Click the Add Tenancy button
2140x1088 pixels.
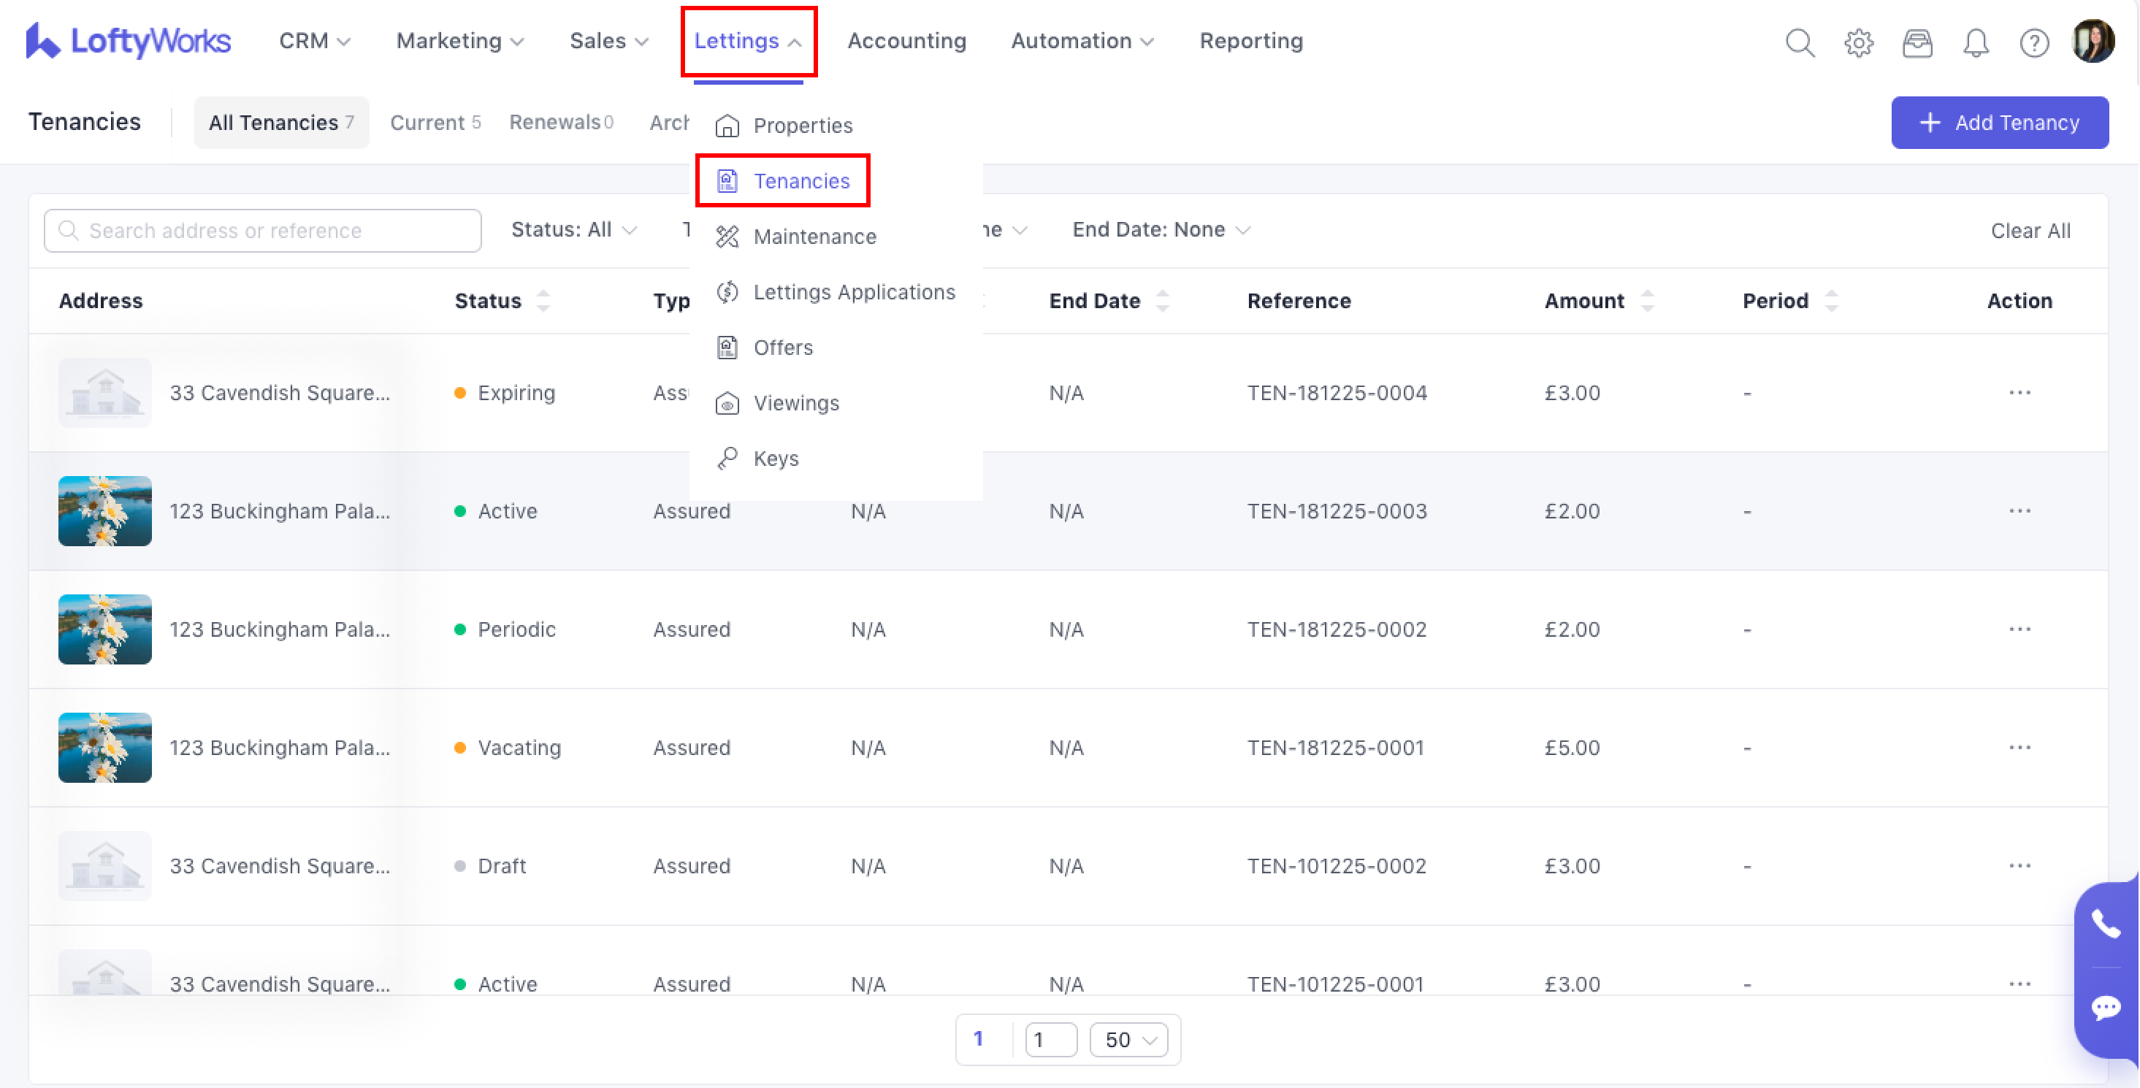point(1999,123)
